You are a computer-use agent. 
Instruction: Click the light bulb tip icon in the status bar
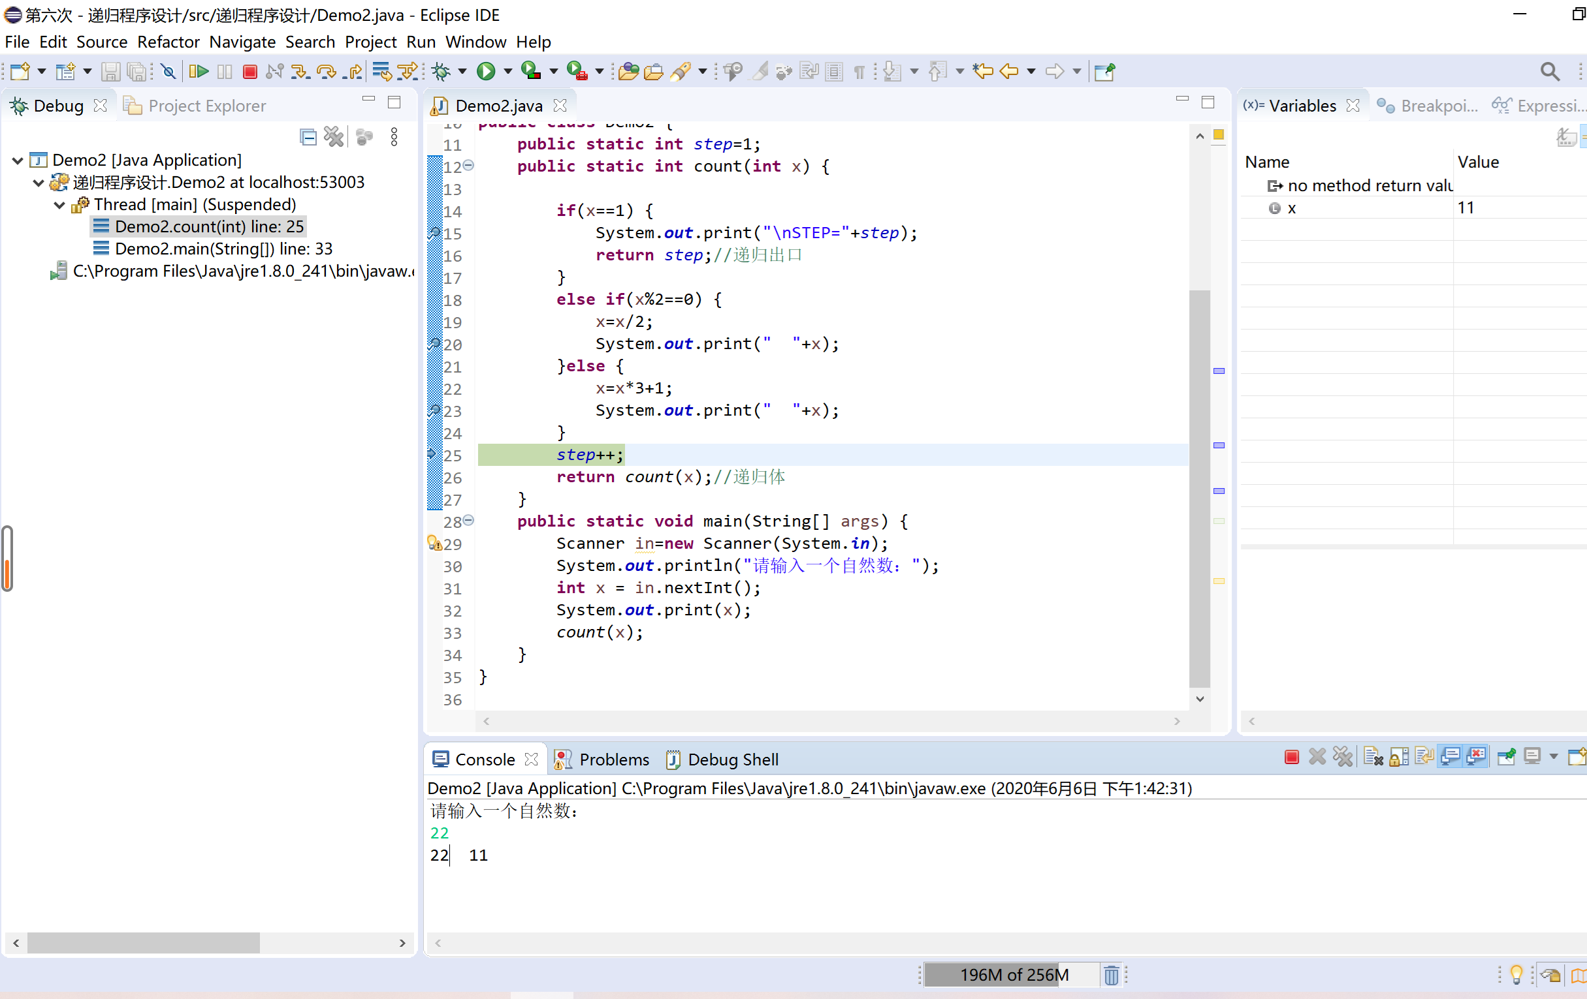pyautogui.click(x=1516, y=975)
